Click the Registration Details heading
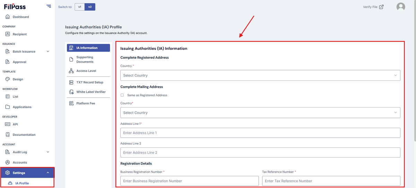 [136, 163]
